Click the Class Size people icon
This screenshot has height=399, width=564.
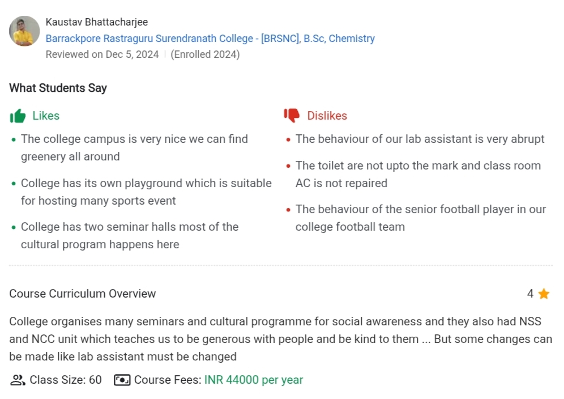pyautogui.click(x=18, y=380)
